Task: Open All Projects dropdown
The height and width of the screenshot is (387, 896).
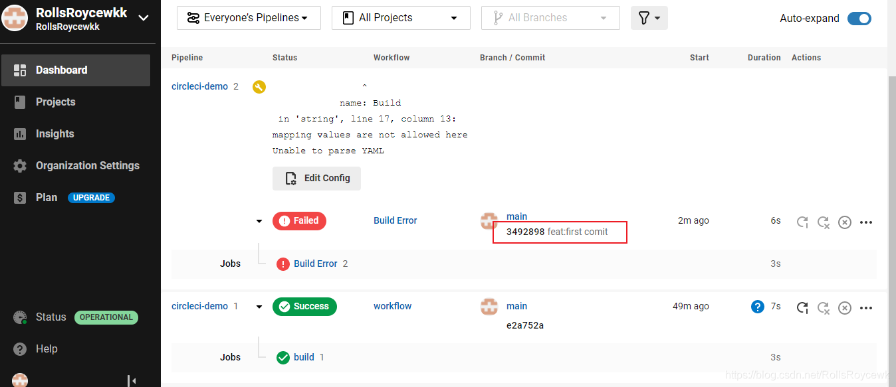Action: (401, 18)
